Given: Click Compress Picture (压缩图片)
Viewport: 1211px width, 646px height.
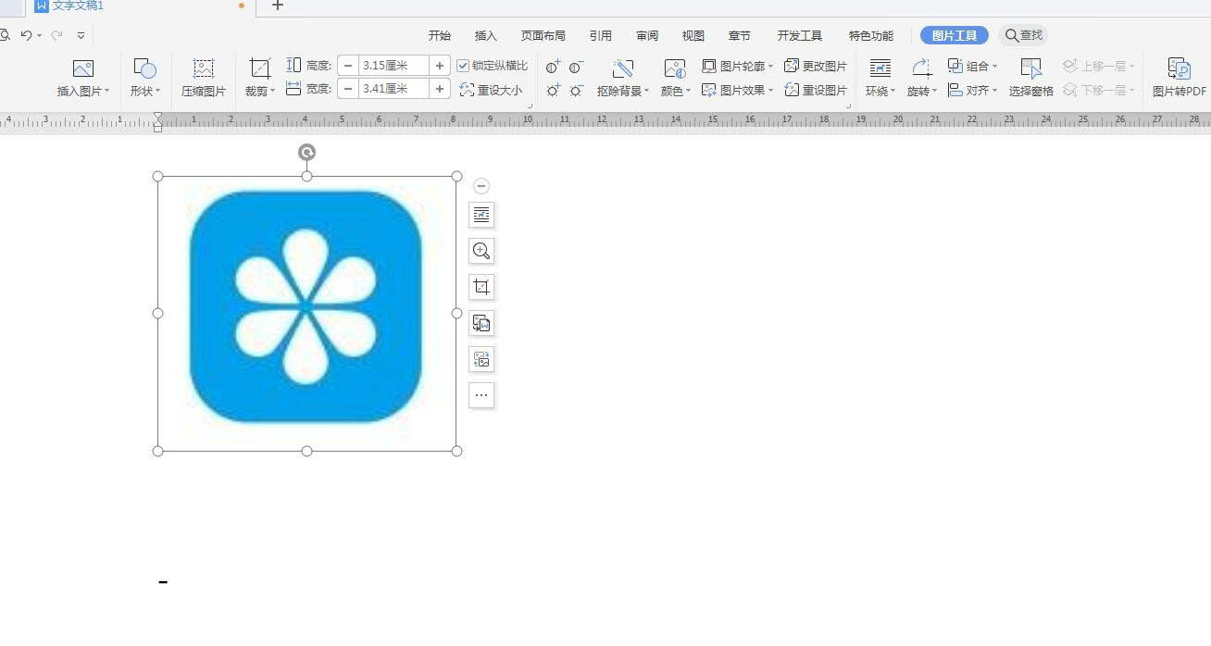Looking at the screenshot, I should tap(204, 79).
